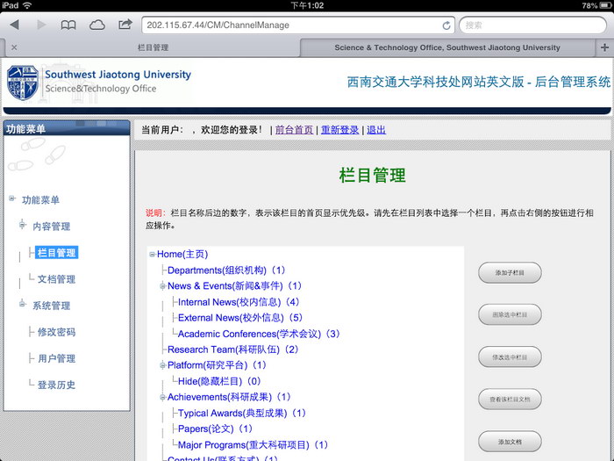The width and height of the screenshot is (614, 461).
Task: Click the university shield logo
Action: pos(22,83)
